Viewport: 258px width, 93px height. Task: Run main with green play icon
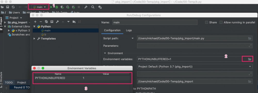(51, 7)
